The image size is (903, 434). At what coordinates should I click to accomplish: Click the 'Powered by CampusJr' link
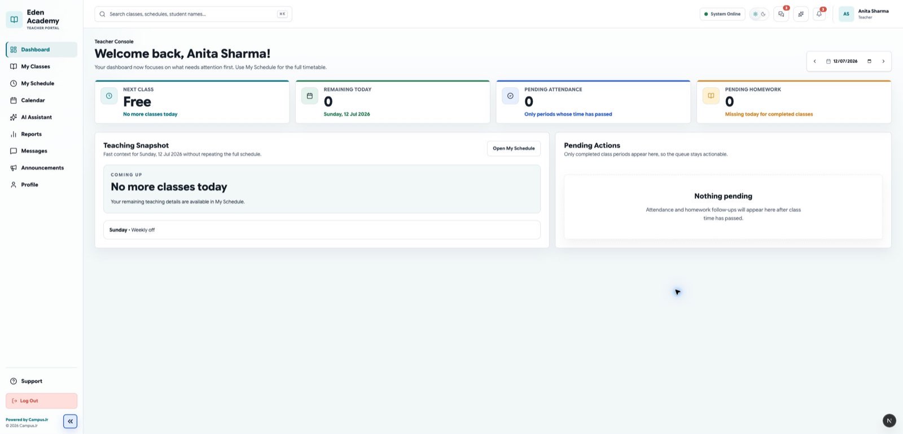tap(27, 420)
